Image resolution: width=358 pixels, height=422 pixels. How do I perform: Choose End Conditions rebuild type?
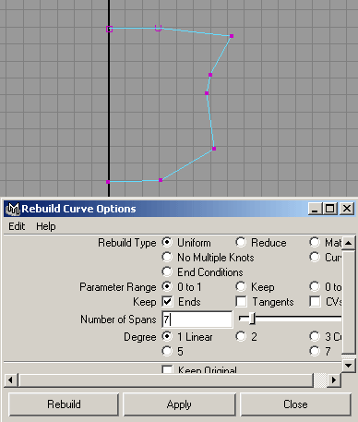[x=167, y=271]
